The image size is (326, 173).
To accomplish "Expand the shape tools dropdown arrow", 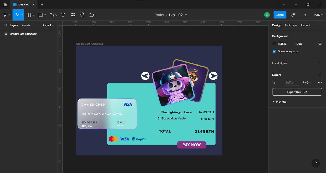I will coord(45,15).
